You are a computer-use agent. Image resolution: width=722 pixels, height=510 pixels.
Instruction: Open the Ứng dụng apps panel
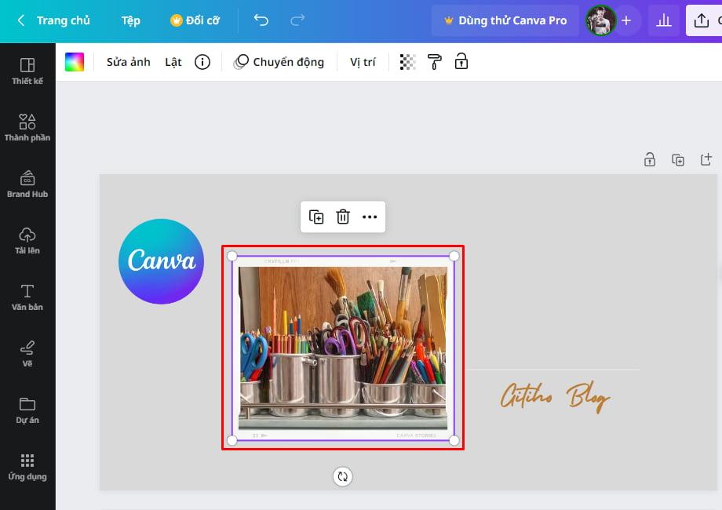tap(27, 463)
